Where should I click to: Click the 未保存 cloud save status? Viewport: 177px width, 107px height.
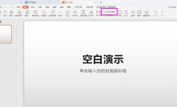point(172,7)
